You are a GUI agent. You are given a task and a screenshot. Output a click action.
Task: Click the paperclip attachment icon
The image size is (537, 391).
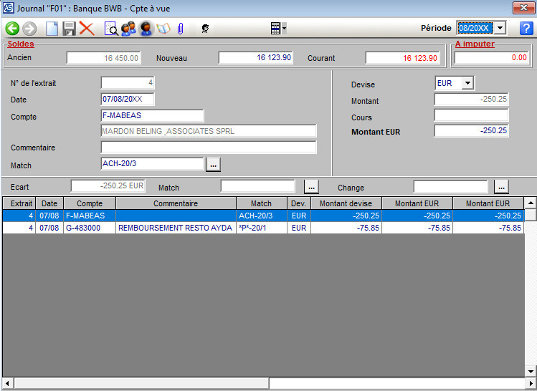click(x=181, y=29)
